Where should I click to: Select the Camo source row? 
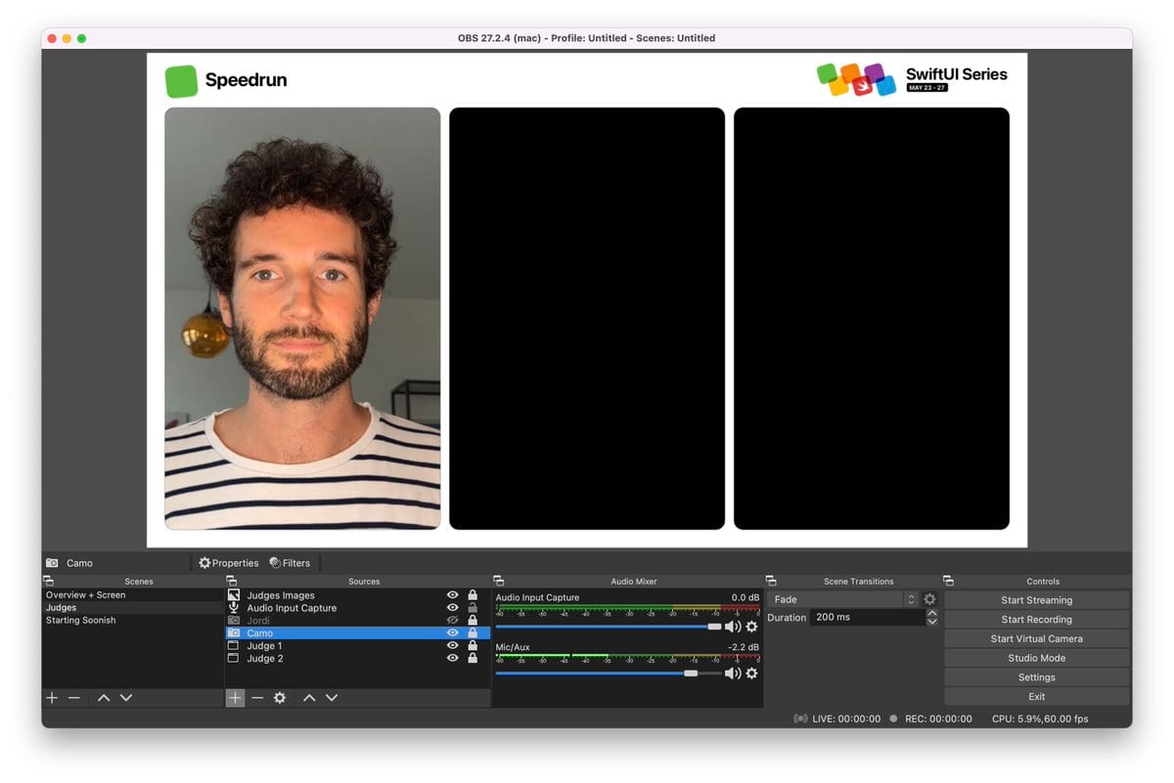click(x=357, y=633)
